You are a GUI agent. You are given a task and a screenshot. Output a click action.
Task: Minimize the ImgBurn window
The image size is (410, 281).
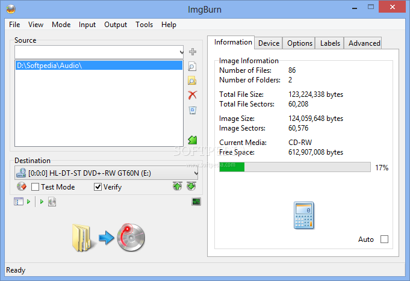[355, 8]
